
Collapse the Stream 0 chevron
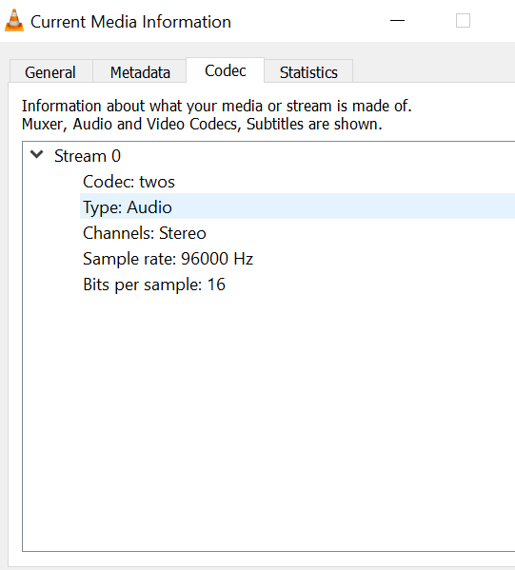[37, 155]
